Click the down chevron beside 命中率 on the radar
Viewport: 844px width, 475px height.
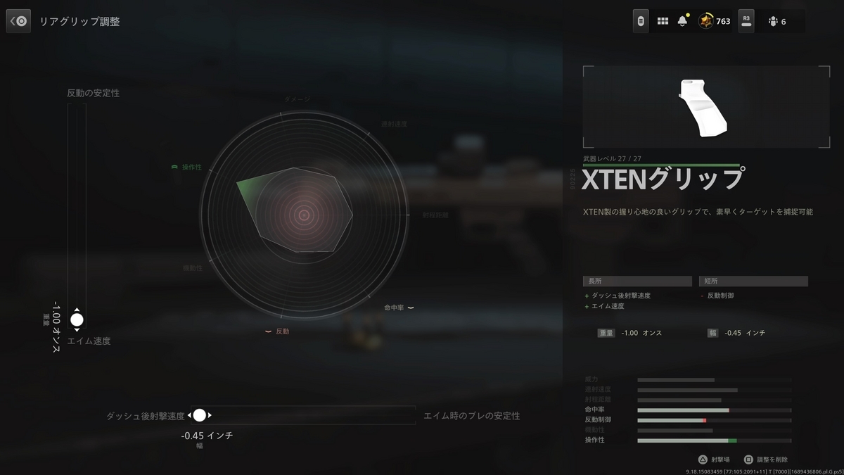point(410,308)
